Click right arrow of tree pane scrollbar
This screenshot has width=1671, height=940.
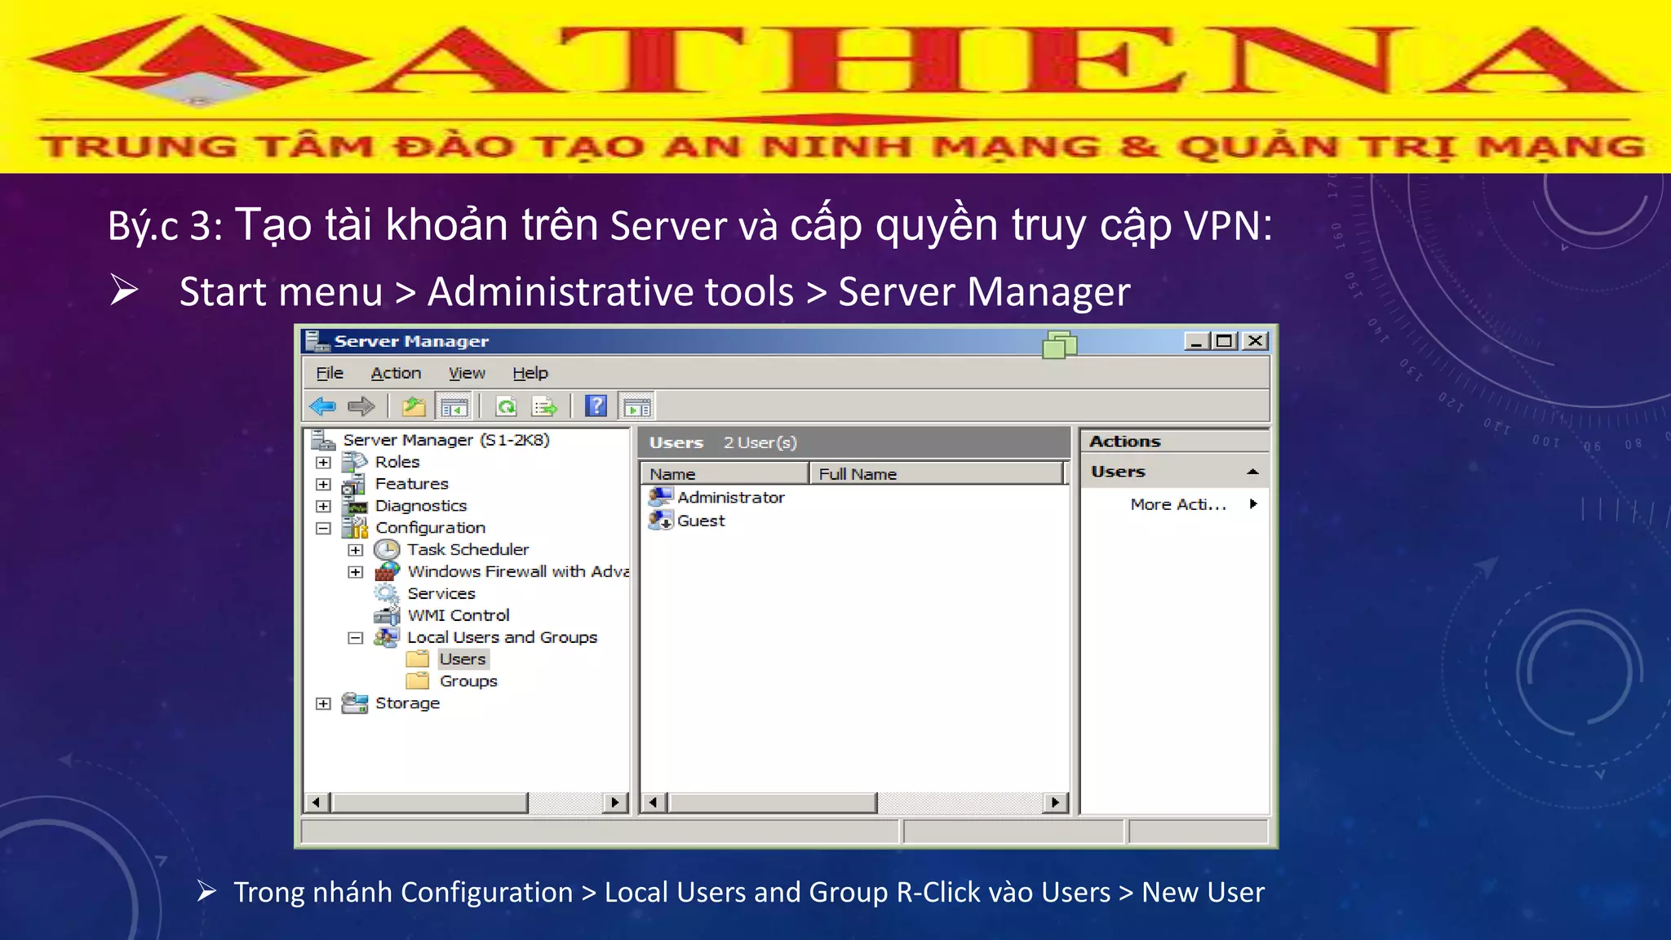click(x=616, y=802)
